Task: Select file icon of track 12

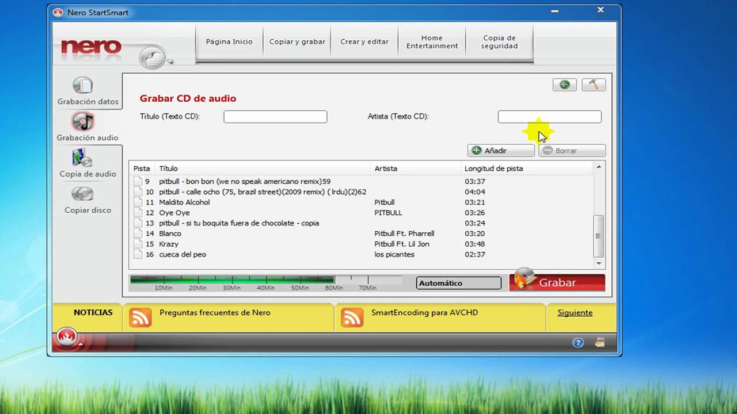Action: [138, 213]
